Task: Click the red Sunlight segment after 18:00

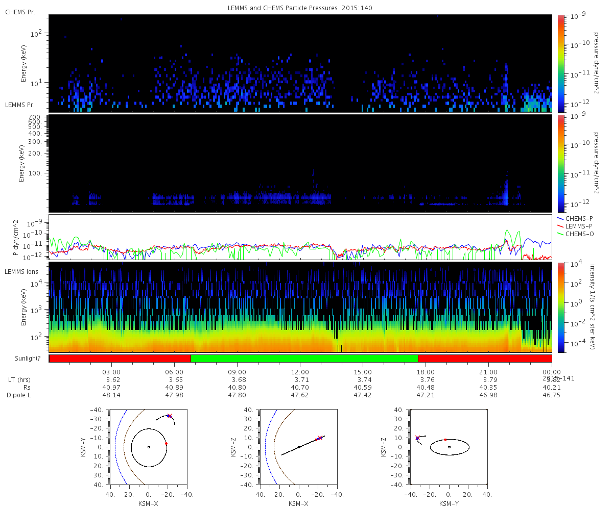Action: (485, 359)
